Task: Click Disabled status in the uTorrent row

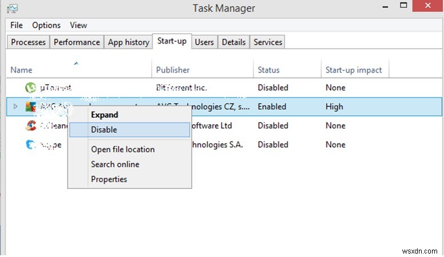Action: pos(273,88)
